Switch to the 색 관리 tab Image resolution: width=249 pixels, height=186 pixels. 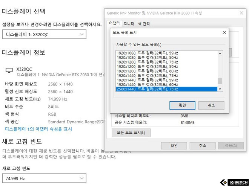pyautogui.click(x=144, y=24)
